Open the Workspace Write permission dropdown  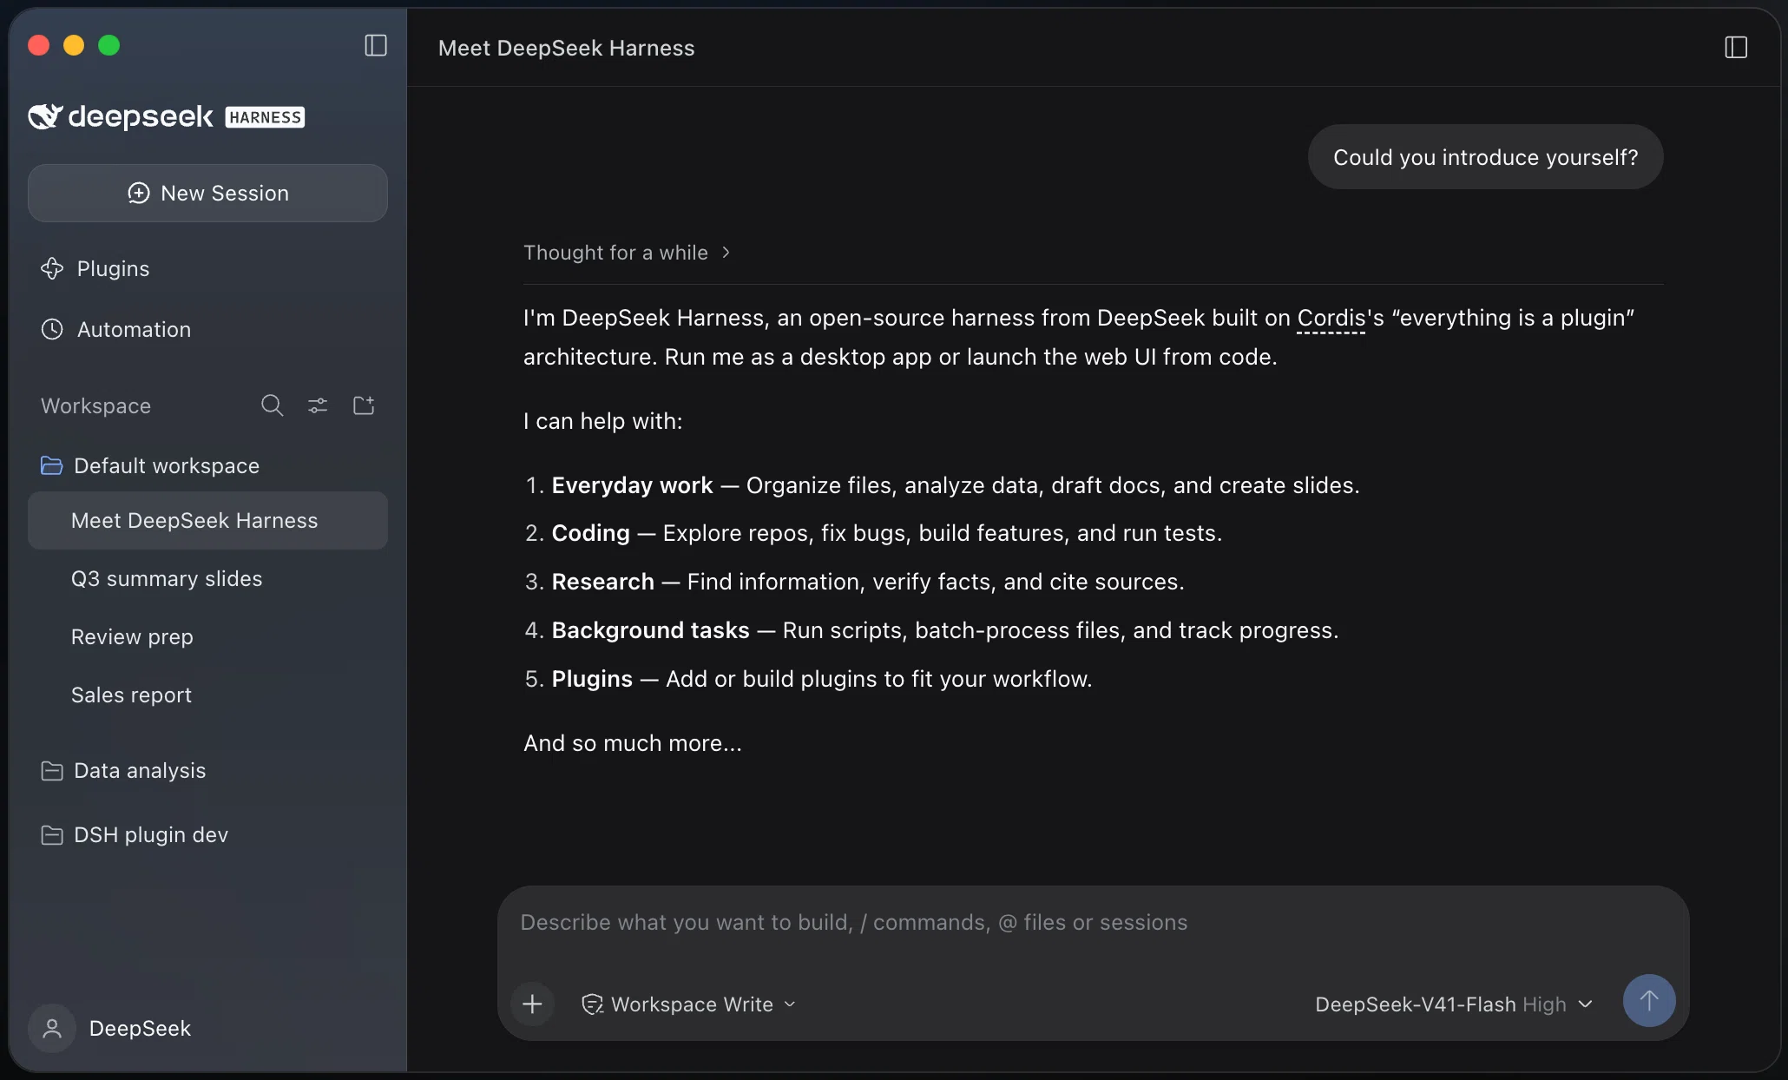689,1004
